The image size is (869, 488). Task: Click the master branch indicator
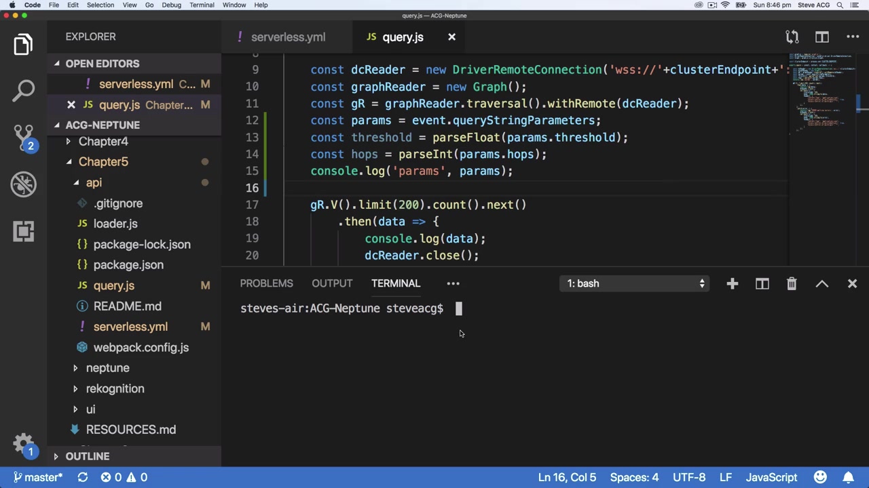click(38, 477)
